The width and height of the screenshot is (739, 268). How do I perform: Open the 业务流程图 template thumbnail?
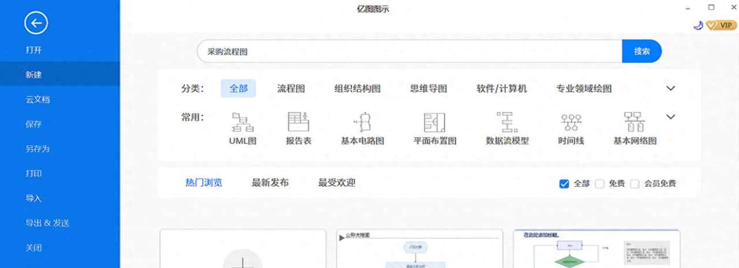[x=420, y=248]
